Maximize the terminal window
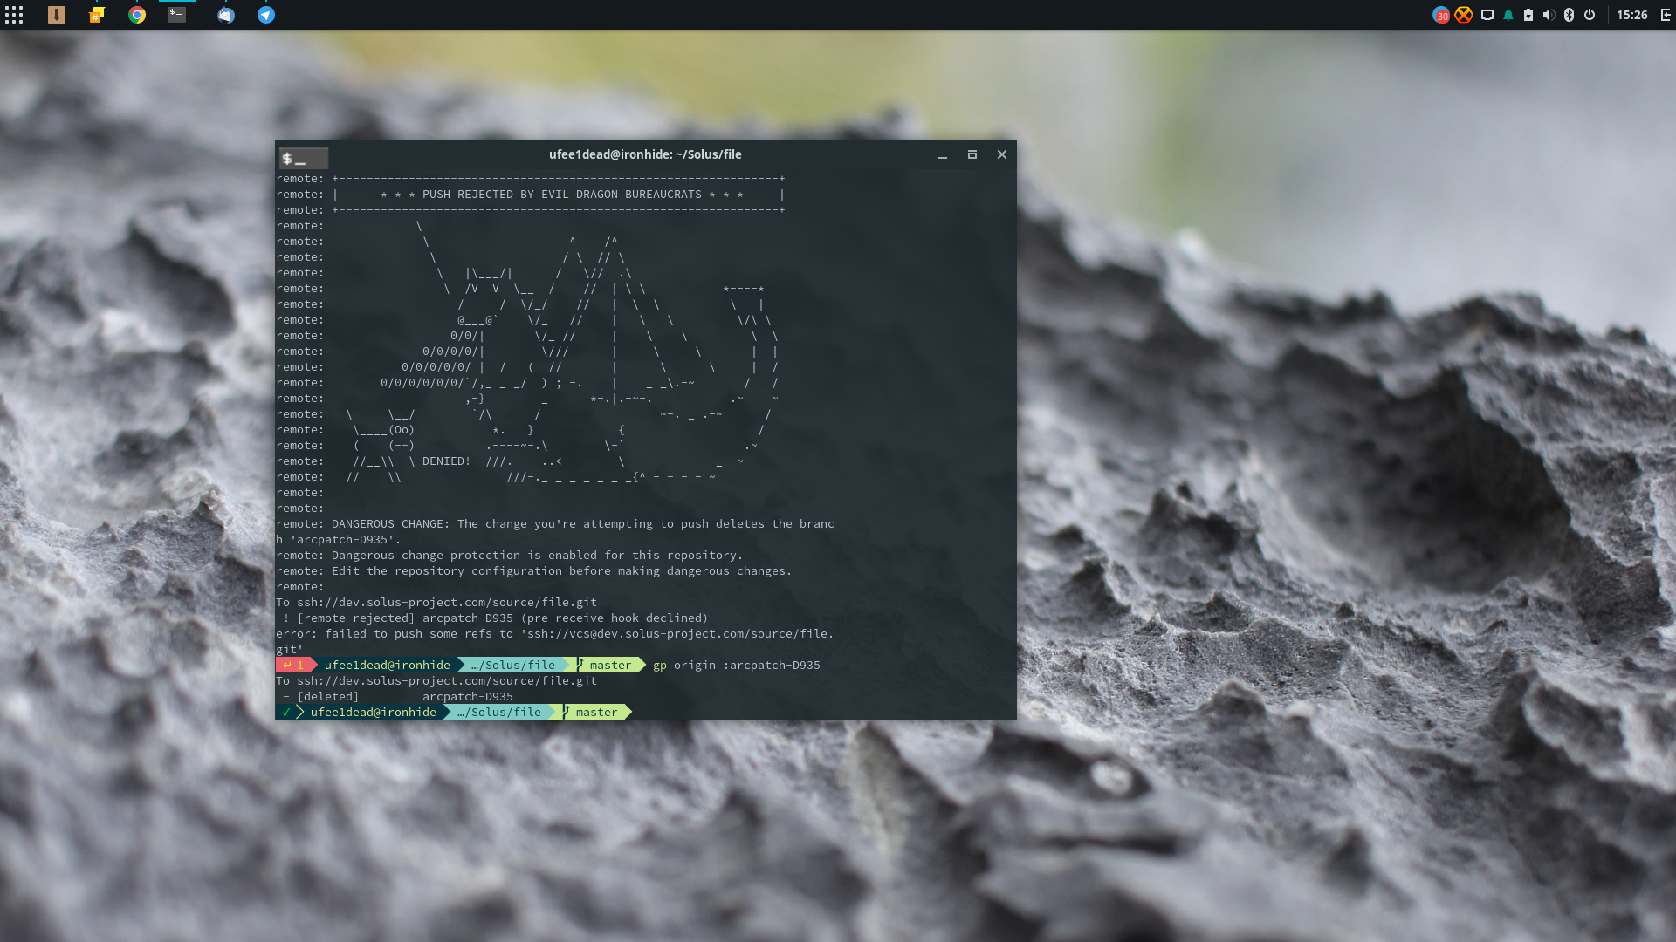This screenshot has height=942, width=1676. pyautogui.click(x=972, y=154)
